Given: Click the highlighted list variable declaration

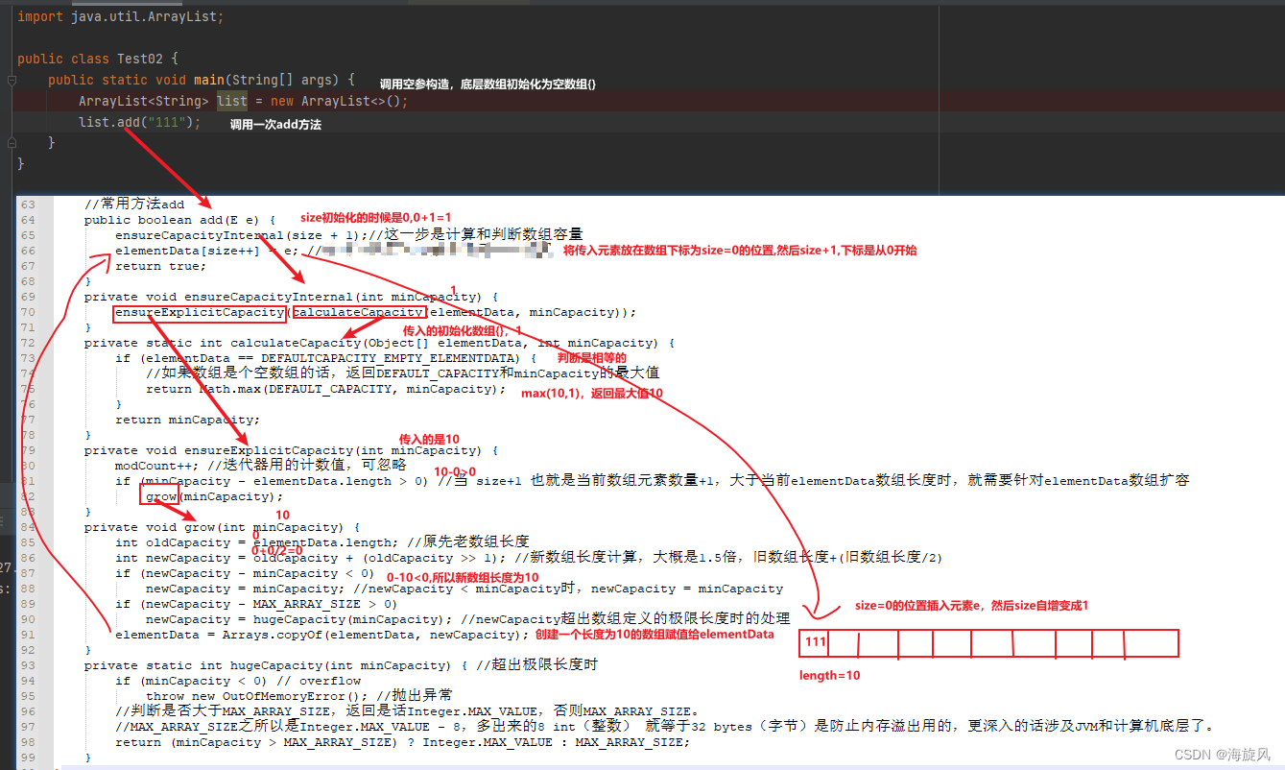Looking at the screenshot, I should 232,101.
